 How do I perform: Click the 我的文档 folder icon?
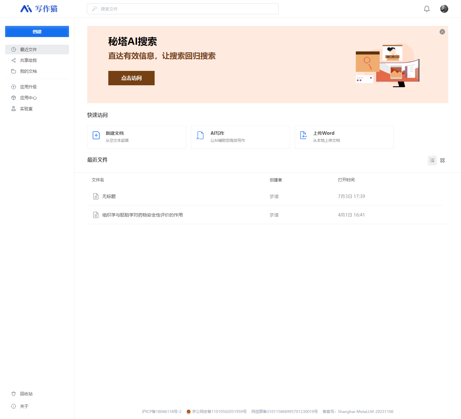(13, 71)
